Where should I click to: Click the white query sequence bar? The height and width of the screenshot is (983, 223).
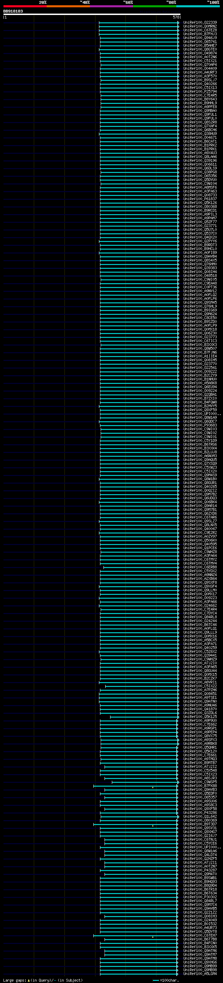[x=92, y=14]
